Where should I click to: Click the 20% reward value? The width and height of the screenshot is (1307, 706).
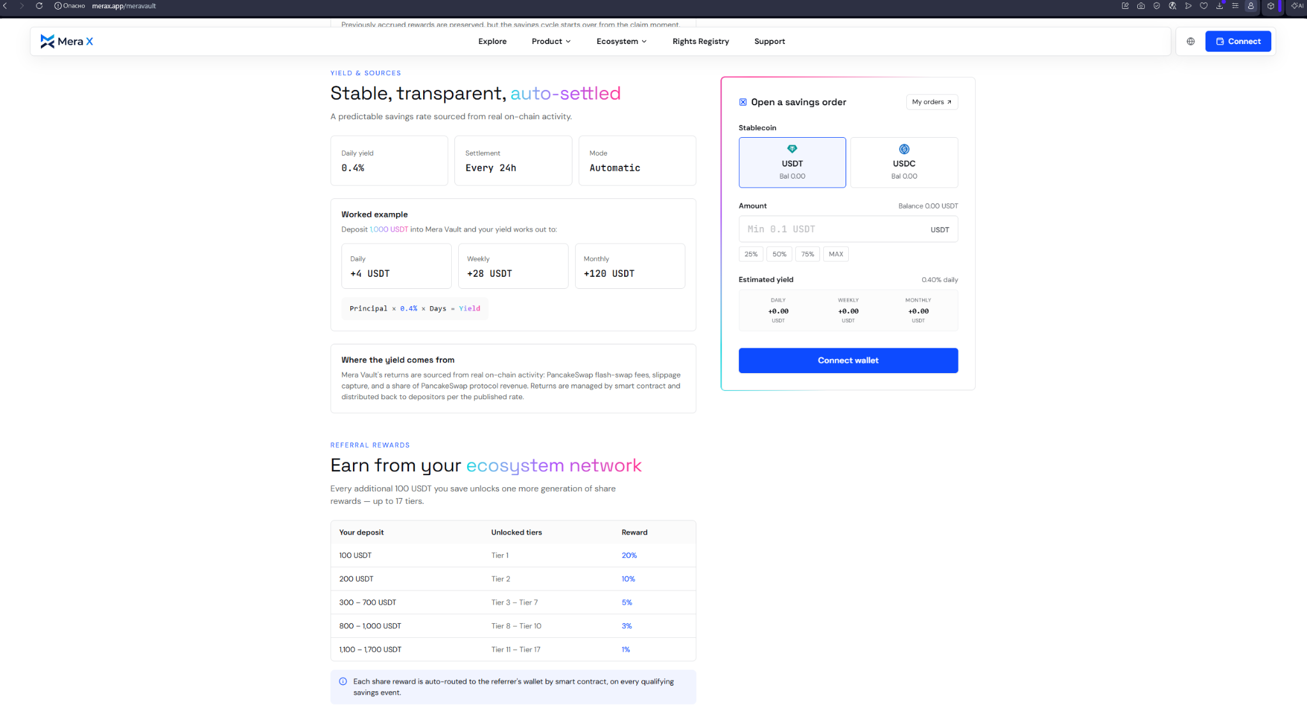[x=629, y=555]
